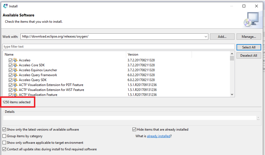265x155 pixels.
Task: Open the Work with site dropdown
Action: [206, 36]
